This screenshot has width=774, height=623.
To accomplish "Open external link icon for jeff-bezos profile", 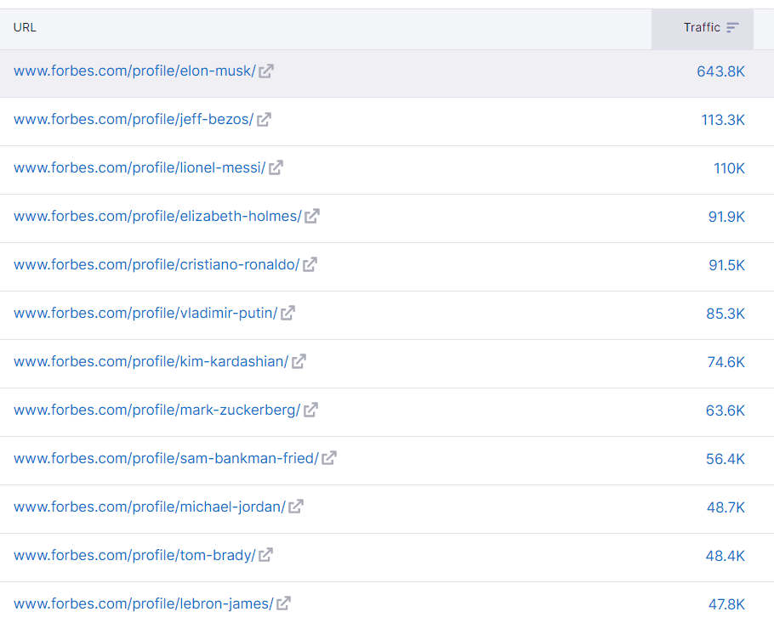I will click(265, 120).
